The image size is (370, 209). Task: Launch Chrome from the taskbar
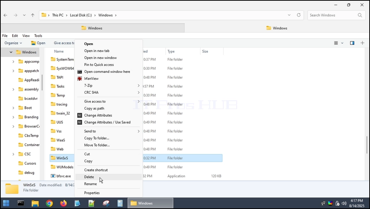(x=49, y=203)
